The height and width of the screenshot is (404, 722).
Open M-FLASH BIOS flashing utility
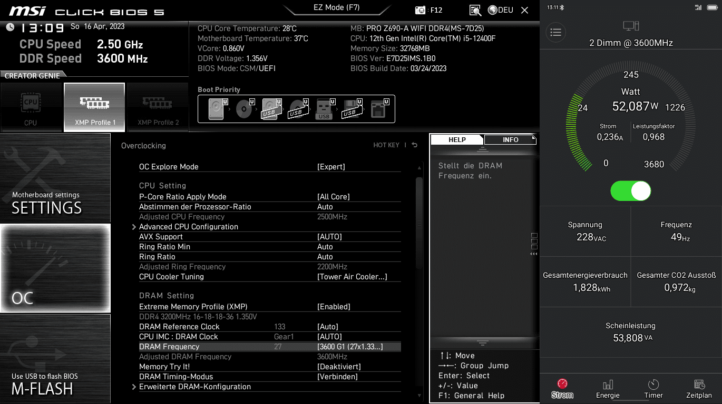click(x=55, y=359)
